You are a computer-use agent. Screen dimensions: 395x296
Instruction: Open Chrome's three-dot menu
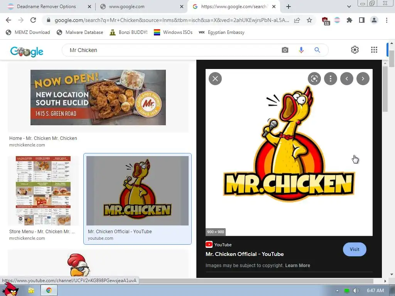[x=387, y=20]
